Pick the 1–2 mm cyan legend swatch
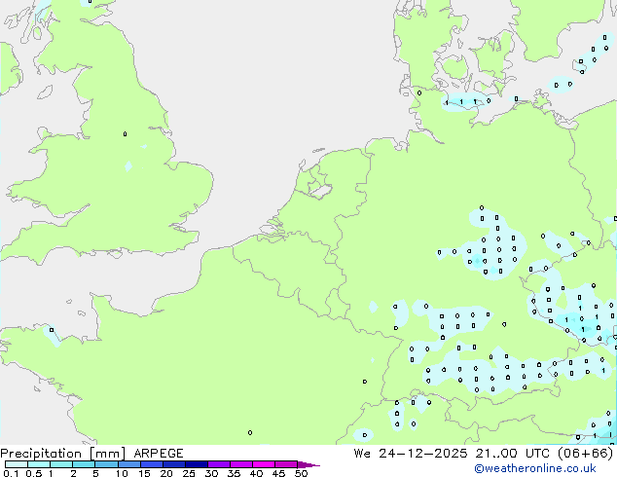Image resolution: width=617 pixels, height=477 pixels. coord(61,464)
